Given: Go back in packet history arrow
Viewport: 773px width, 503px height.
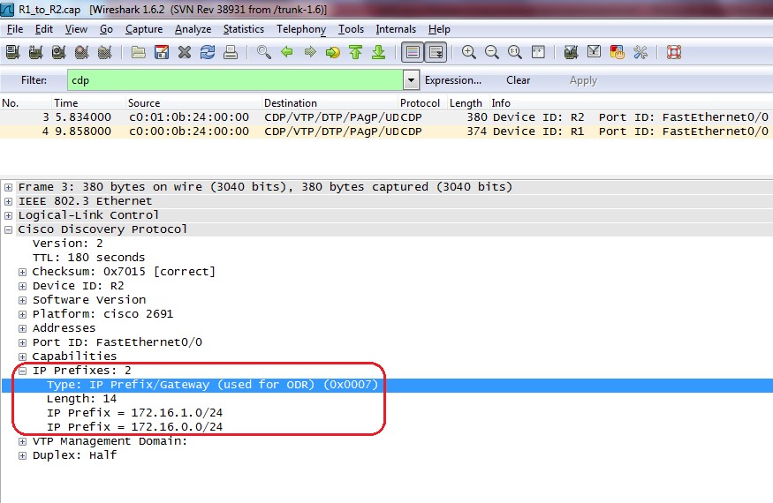Looking at the screenshot, I should [x=287, y=52].
